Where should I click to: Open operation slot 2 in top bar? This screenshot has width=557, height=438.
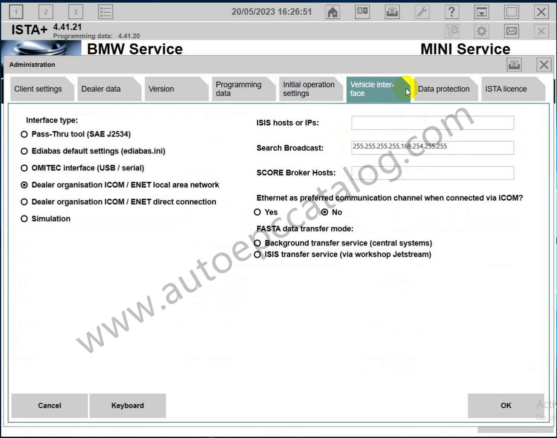46,12
